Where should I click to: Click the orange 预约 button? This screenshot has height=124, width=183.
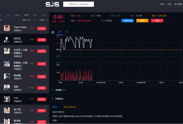coord(142,21)
